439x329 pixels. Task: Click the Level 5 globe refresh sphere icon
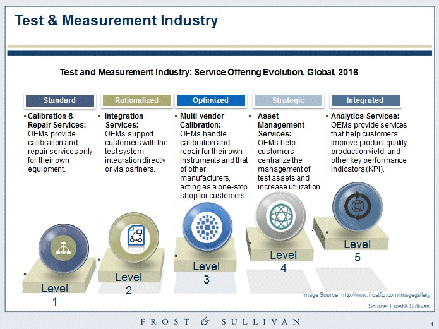click(358, 206)
